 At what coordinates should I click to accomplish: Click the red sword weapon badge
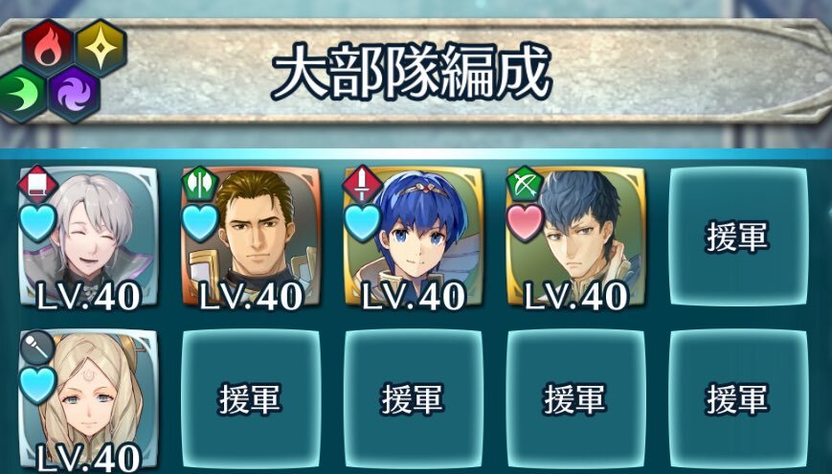point(362,185)
